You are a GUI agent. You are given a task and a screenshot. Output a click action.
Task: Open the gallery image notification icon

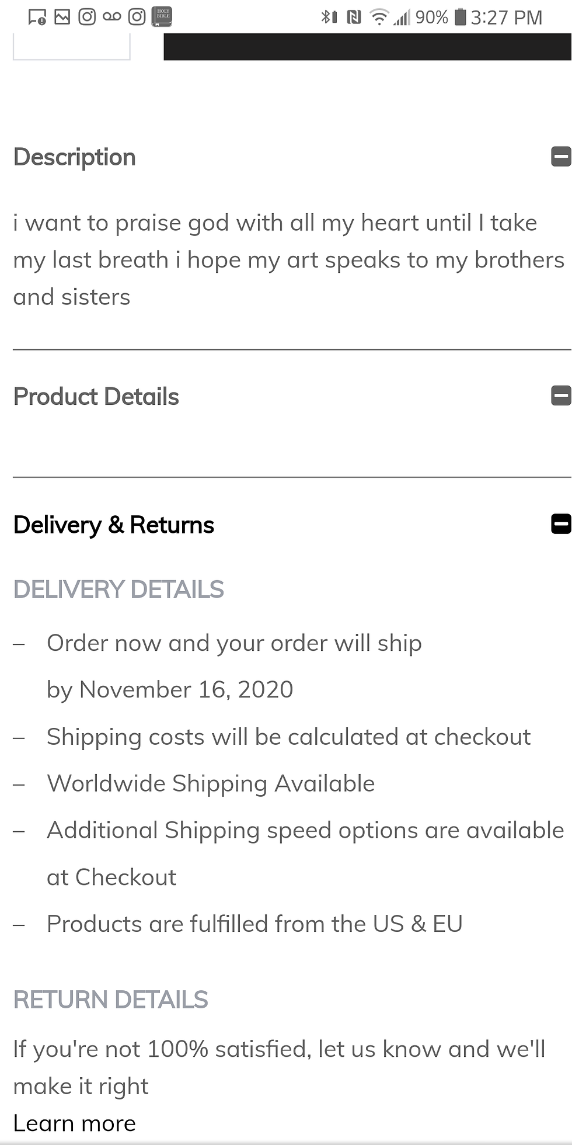pyautogui.click(x=62, y=17)
